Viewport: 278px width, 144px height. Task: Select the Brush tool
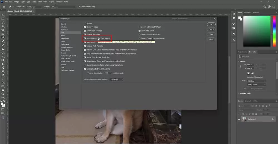click(x=3, y=45)
